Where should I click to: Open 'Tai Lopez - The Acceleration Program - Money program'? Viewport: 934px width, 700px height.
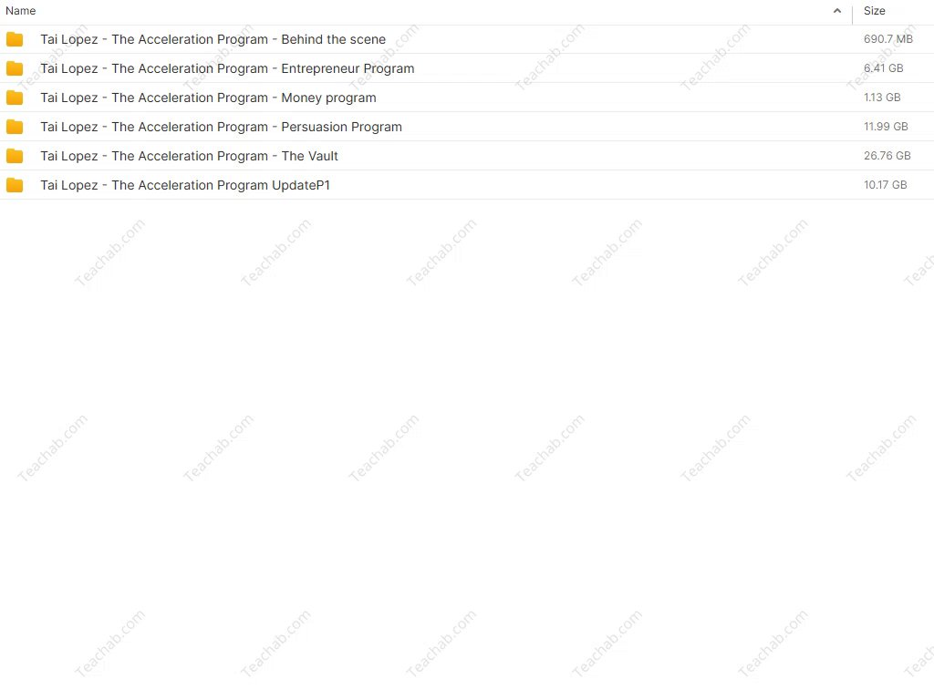[209, 98]
